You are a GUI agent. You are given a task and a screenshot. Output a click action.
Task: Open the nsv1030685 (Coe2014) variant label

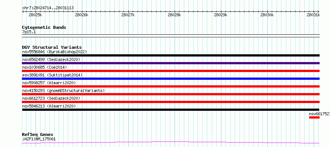click(44, 67)
